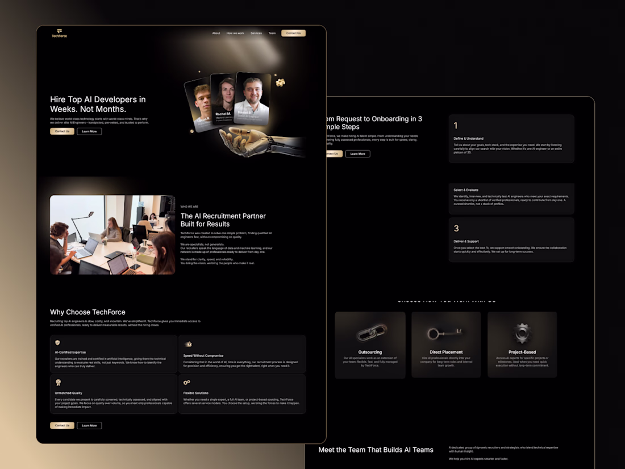Click the gears icon for Flexible Solutions
The height and width of the screenshot is (469, 625).
coord(186,383)
